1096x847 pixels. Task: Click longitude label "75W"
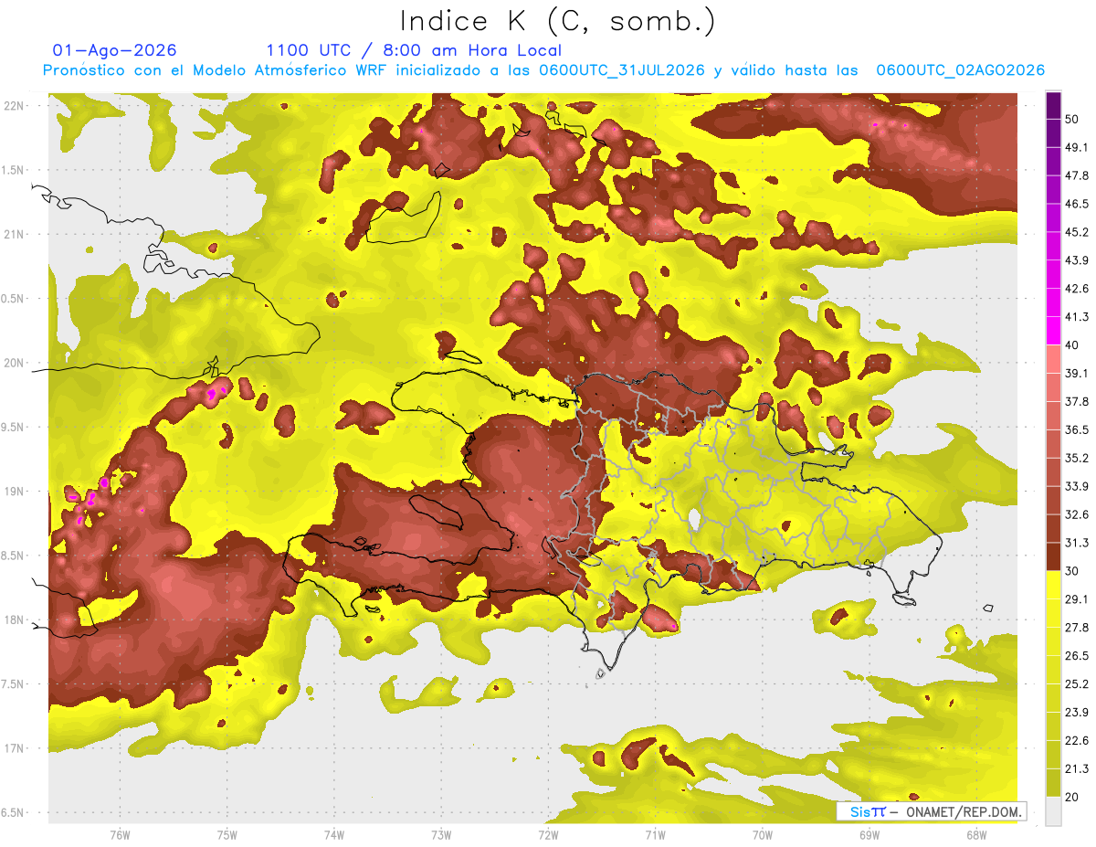pos(227,835)
